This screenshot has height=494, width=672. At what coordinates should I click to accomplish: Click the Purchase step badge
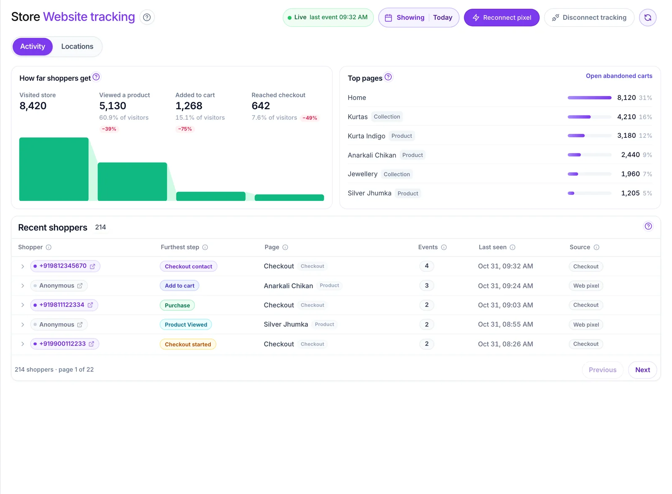177,305
